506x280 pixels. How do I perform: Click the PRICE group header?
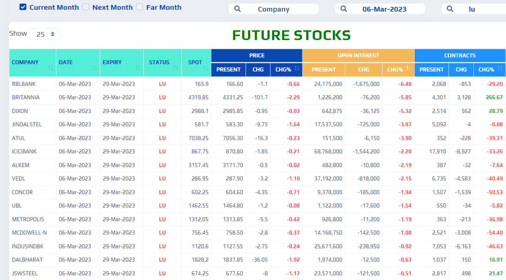coord(257,56)
